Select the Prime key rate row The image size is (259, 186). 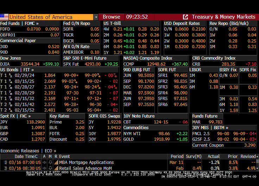pos(67,122)
